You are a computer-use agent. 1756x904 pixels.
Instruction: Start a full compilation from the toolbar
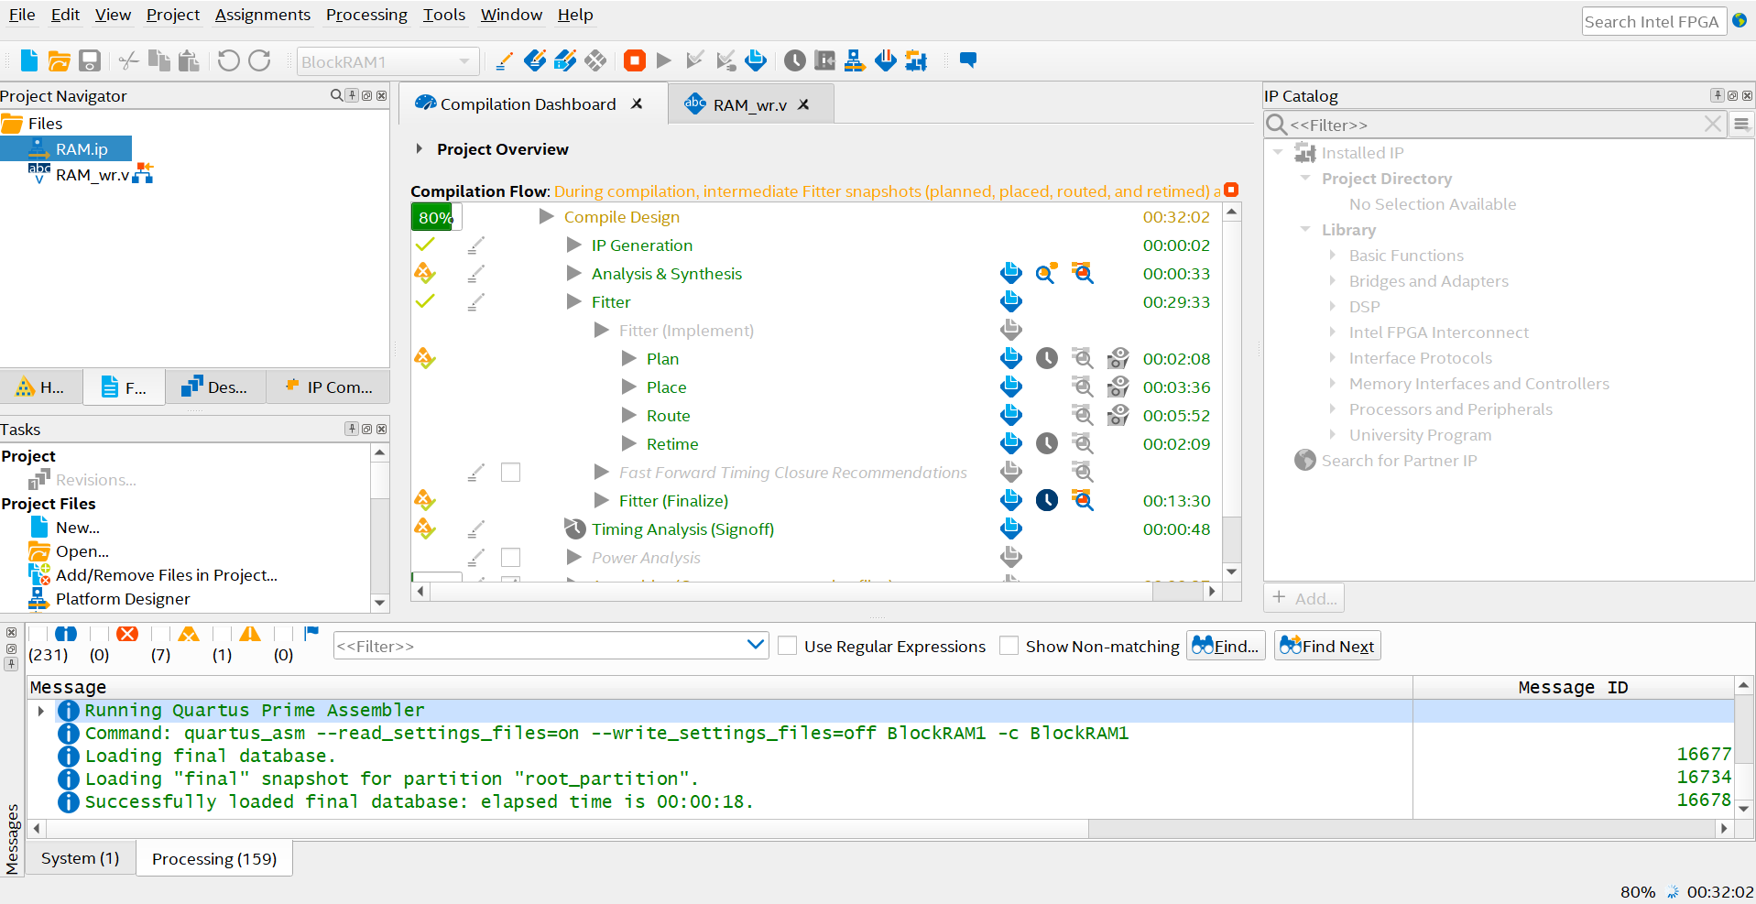[x=664, y=60]
